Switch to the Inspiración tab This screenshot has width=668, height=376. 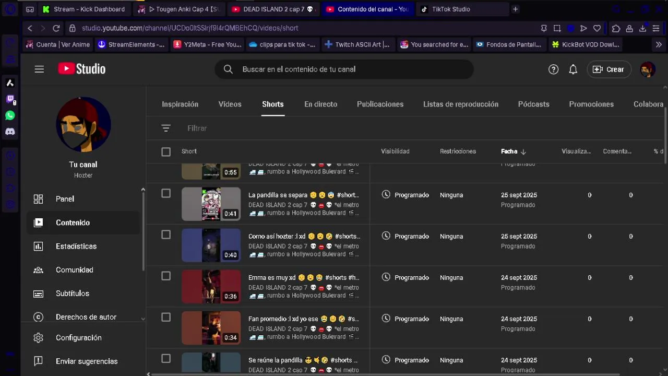tap(180, 104)
